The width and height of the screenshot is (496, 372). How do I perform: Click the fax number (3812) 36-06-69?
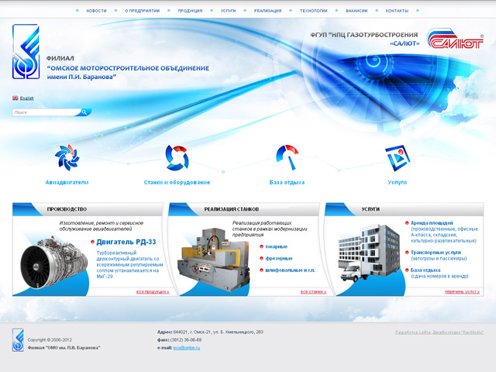[186, 340]
